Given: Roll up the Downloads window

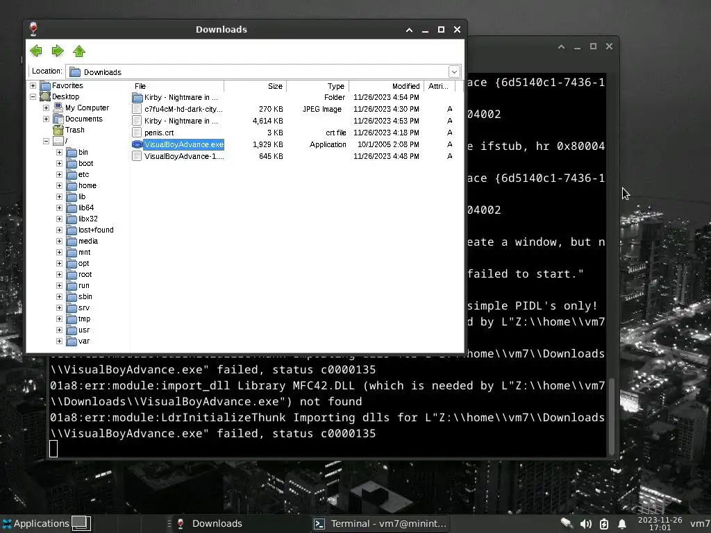Looking at the screenshot, I should tap(409, 30).
